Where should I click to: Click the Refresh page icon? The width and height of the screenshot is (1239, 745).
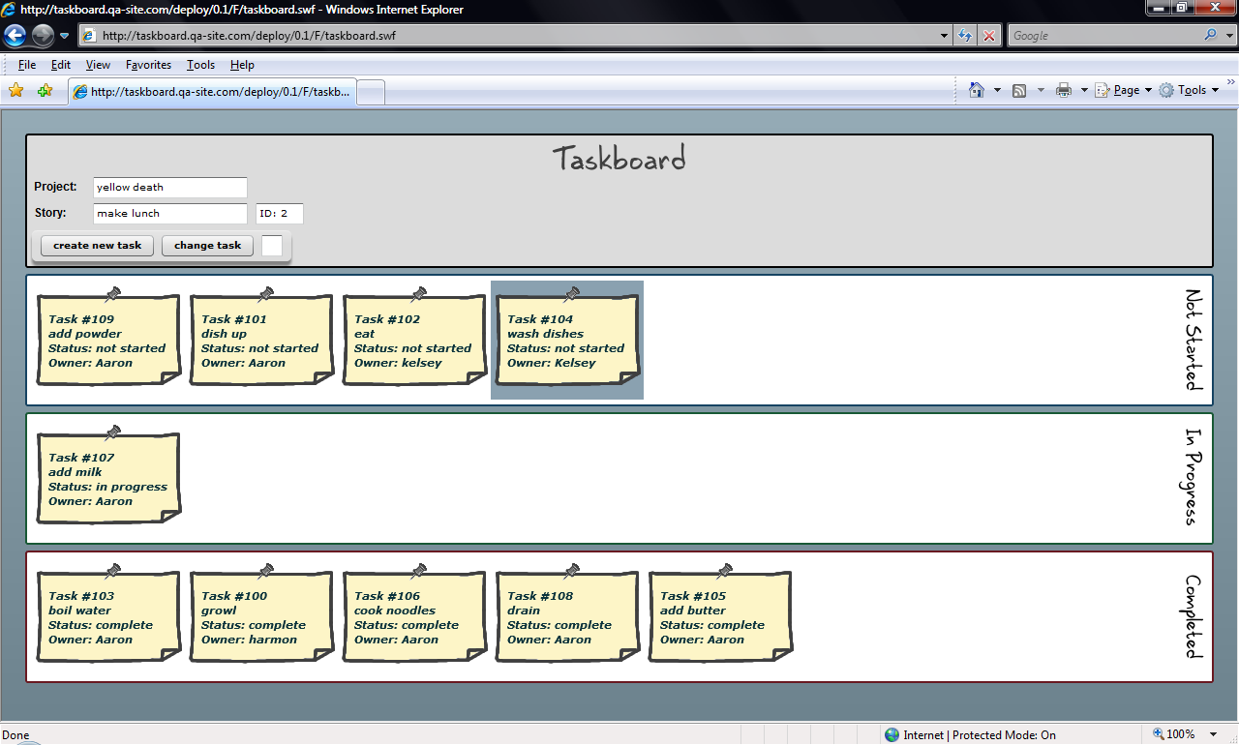pyautogui.click(x=965, y=36)
